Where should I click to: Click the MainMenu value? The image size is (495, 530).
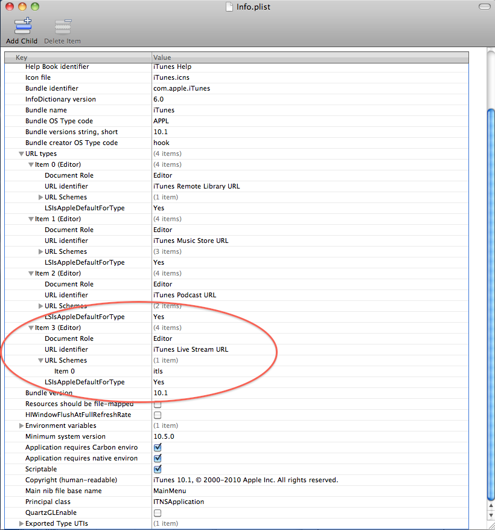click(x=170, y=491)
